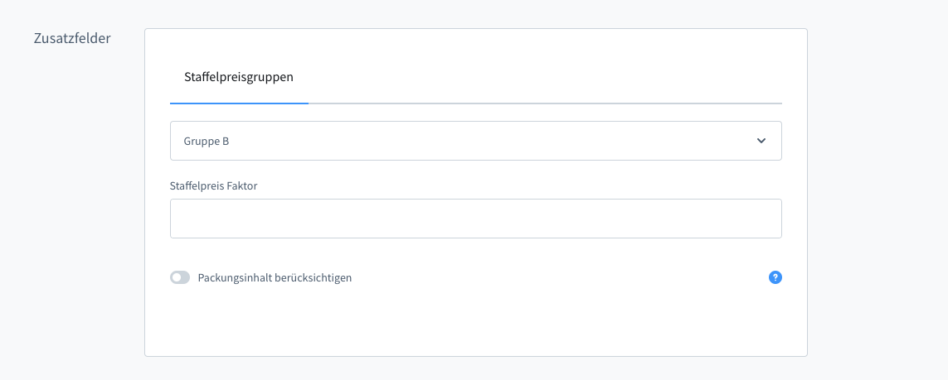This screenshot has height=380, width=948.
Task: Click the selected value Gruppe B
Action: pyautogui.click(x=207, y=142)
